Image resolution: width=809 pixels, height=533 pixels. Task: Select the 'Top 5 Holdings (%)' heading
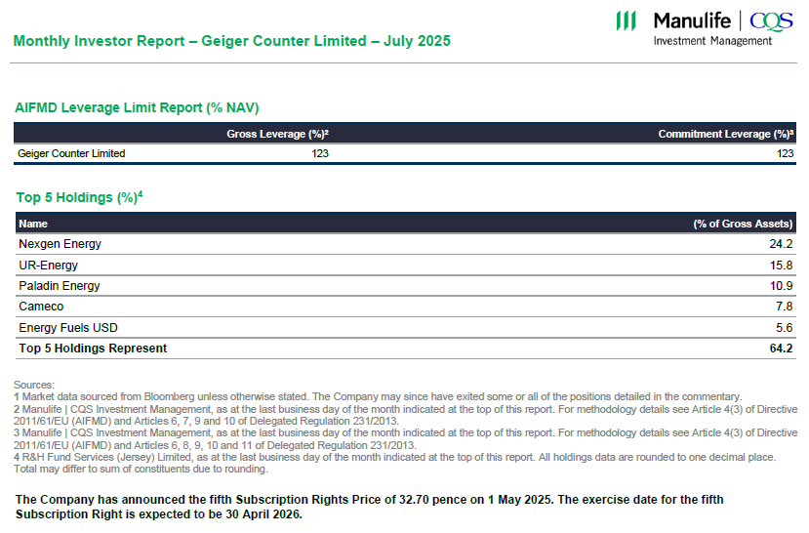[79, 197]
